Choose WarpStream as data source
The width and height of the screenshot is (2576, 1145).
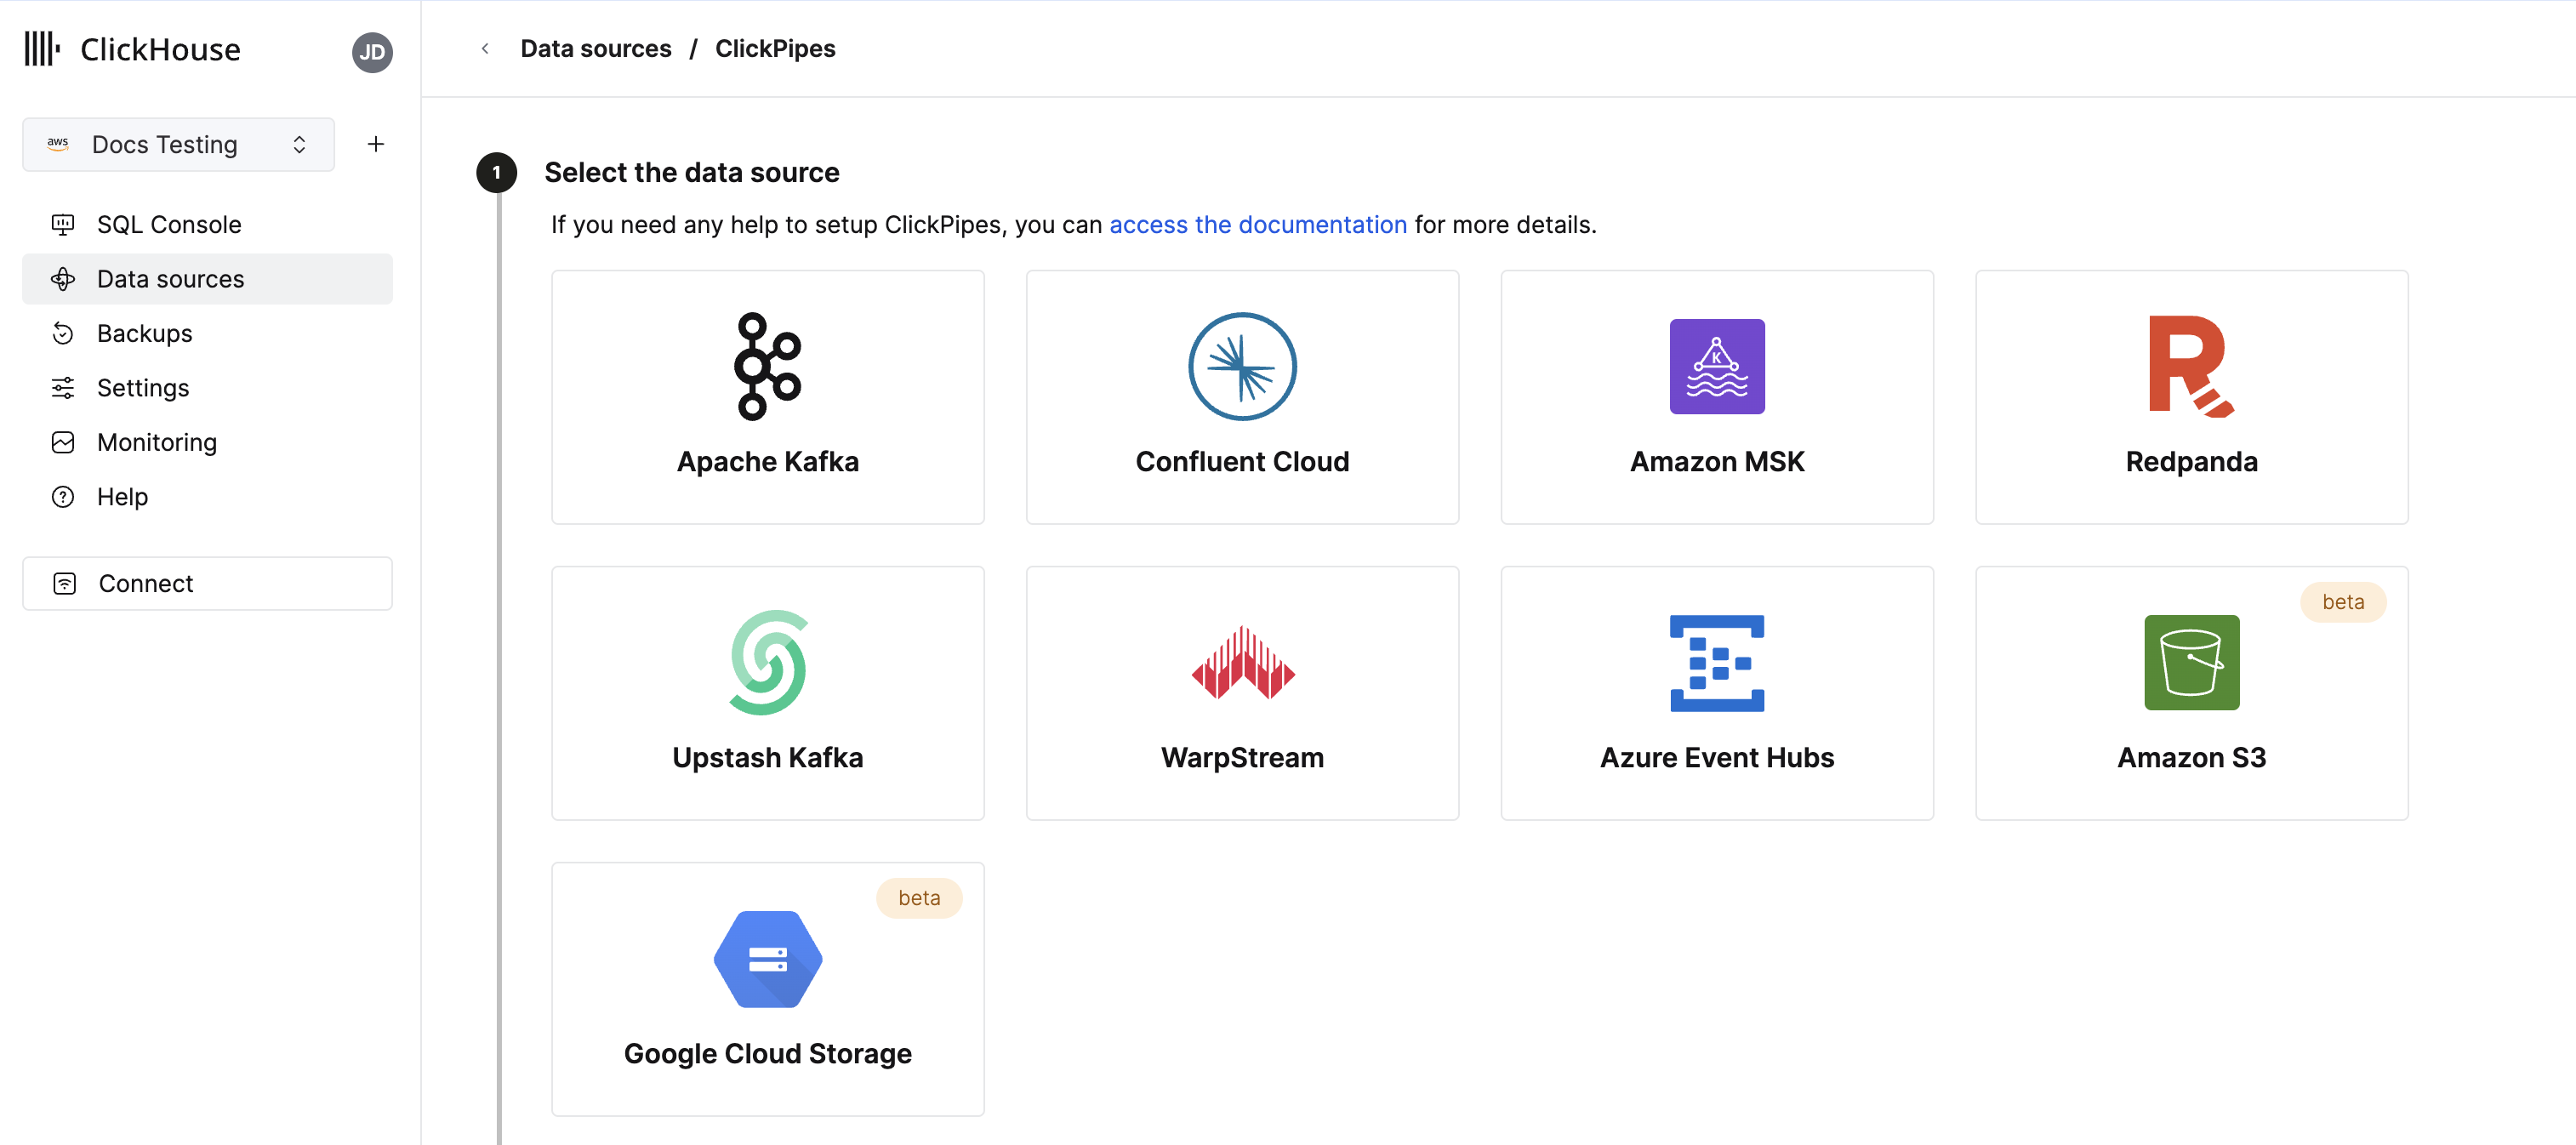coord(1242,692)
